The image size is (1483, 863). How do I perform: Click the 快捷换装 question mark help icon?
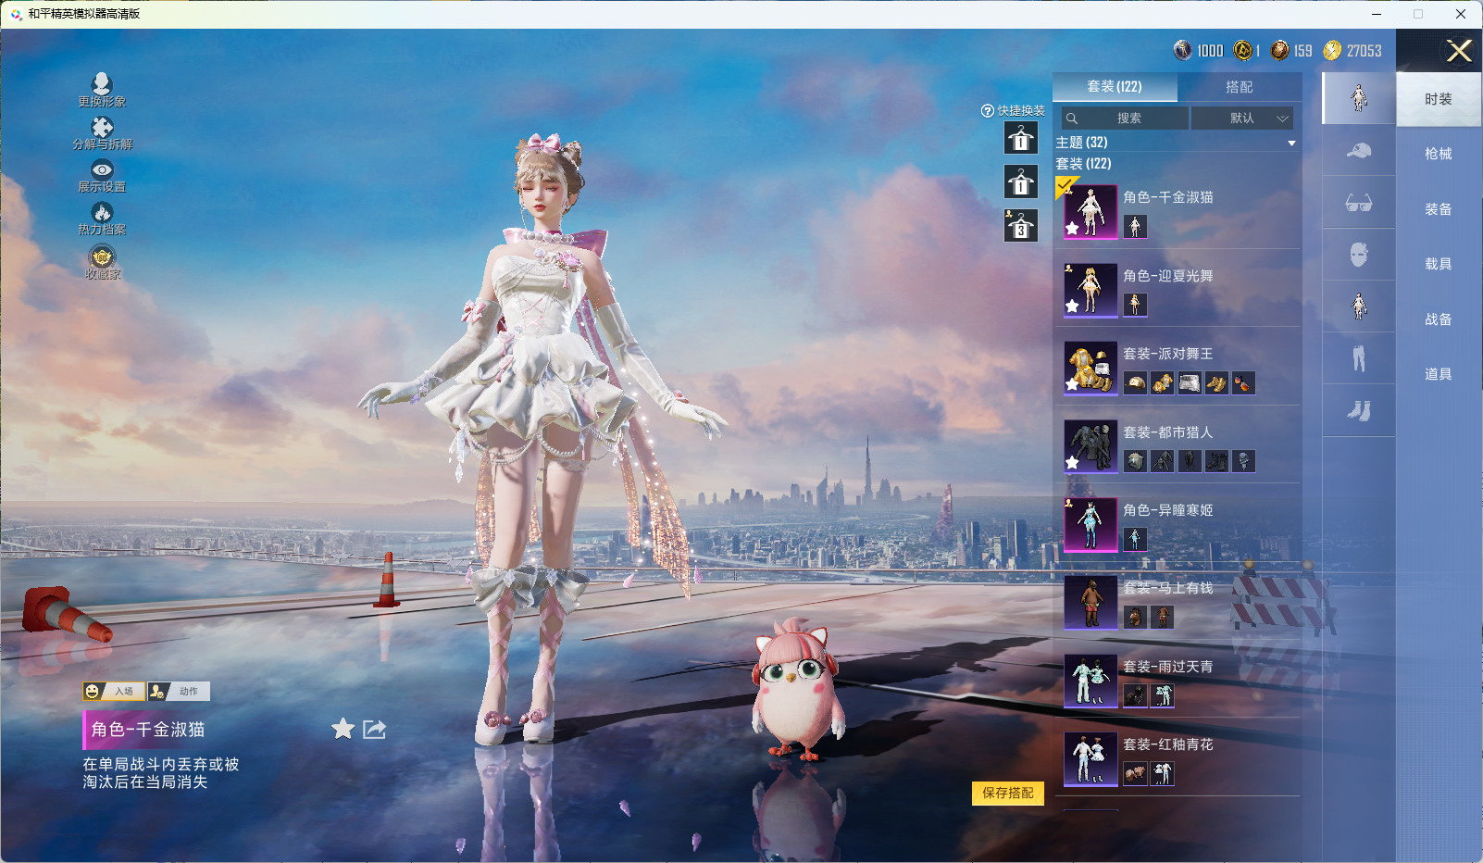click(x=987, y=111)
